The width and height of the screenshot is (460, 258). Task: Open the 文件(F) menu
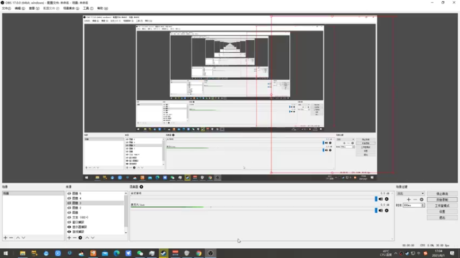point(6,8)
